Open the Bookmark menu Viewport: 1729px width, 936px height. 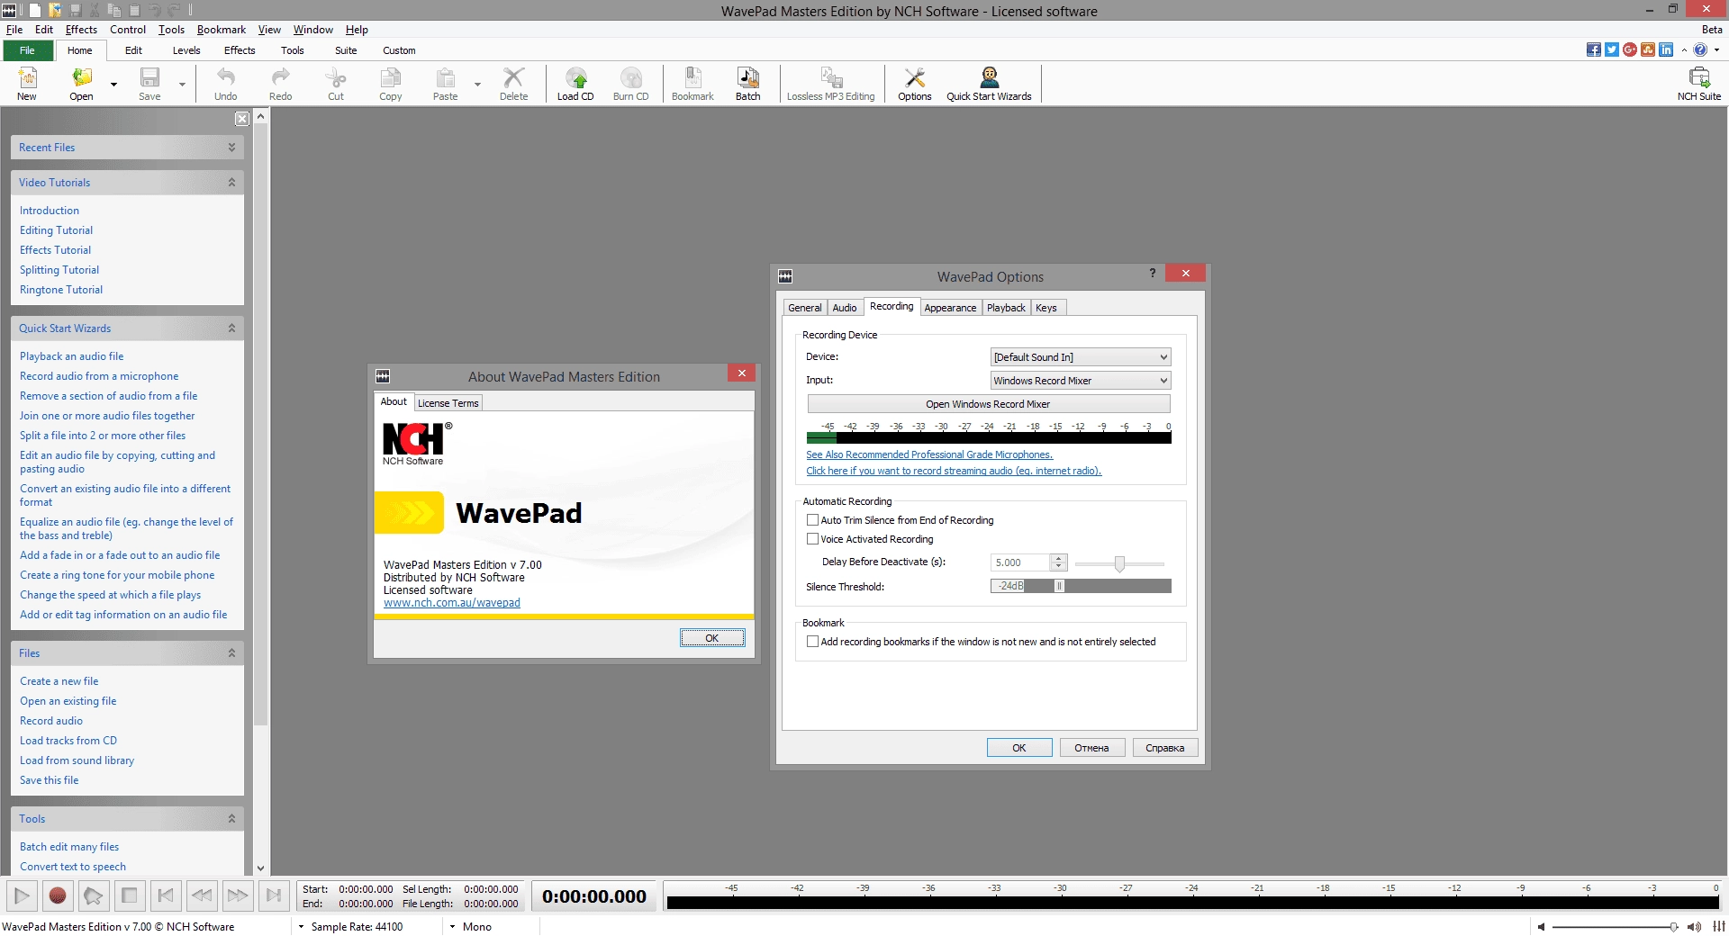222,30
